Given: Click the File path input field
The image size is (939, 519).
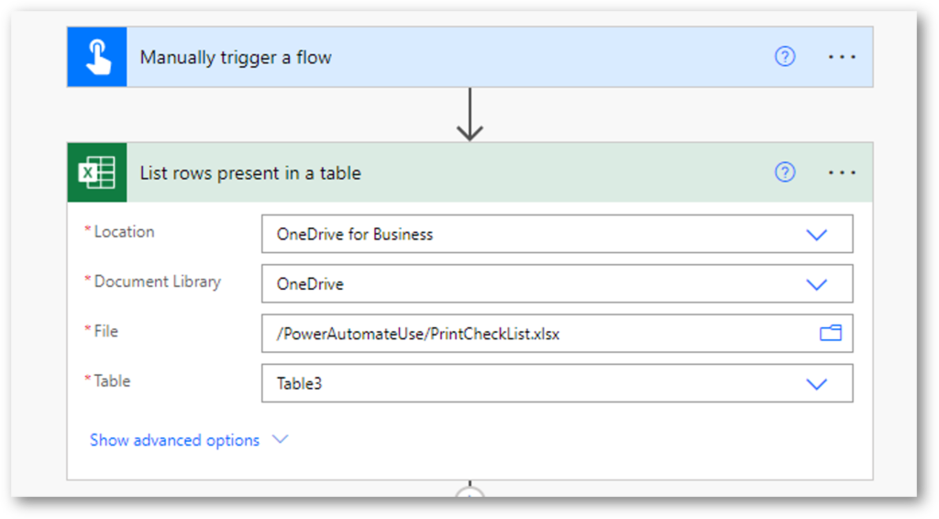Looking at the screenshot, I should click(557, 334).
